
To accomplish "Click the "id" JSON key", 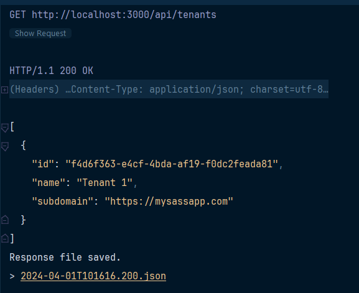I will tap(43, 164).
